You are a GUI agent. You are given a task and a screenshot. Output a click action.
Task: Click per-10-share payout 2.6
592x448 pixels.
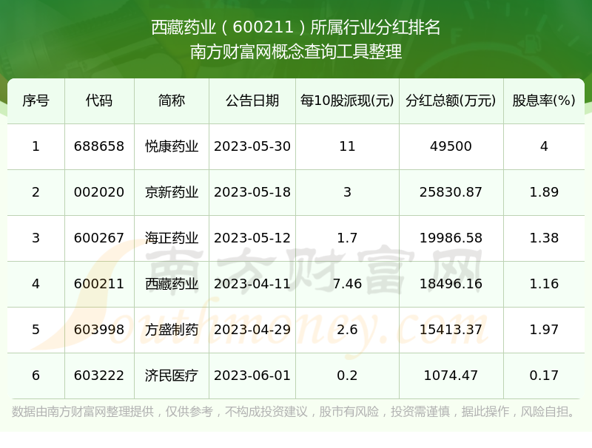point(347,330)
